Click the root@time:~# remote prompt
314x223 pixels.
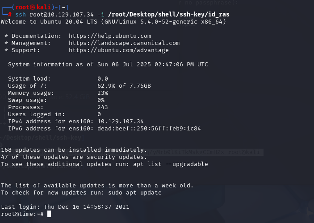[22, 214]
